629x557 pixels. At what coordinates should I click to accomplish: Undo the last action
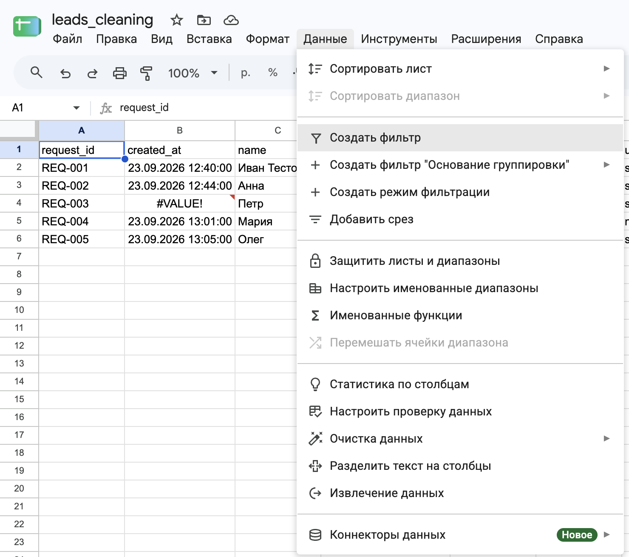pos(65,73)
